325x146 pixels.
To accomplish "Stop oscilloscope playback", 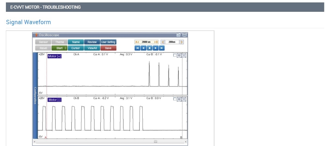I will tap(150, 48).
